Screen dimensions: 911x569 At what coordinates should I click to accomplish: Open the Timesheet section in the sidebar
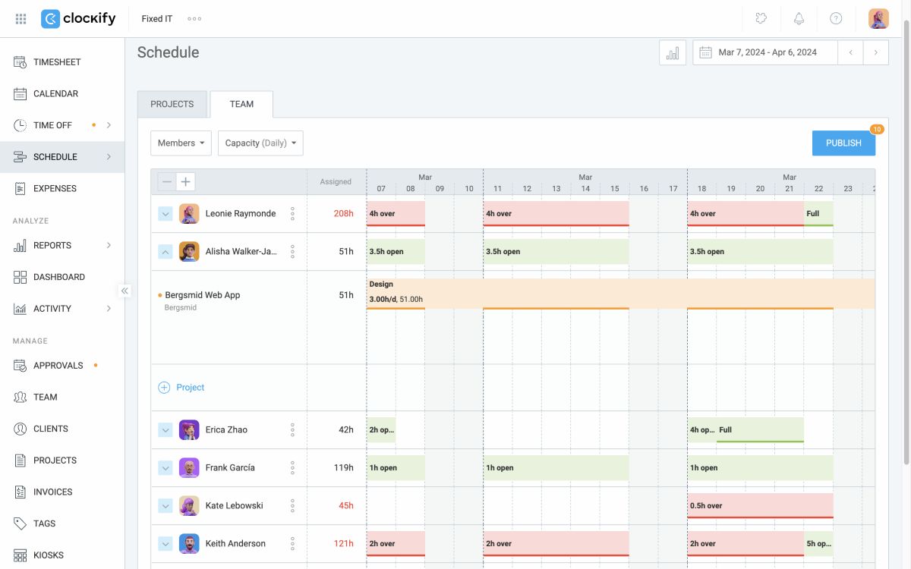tap(56, 61)
